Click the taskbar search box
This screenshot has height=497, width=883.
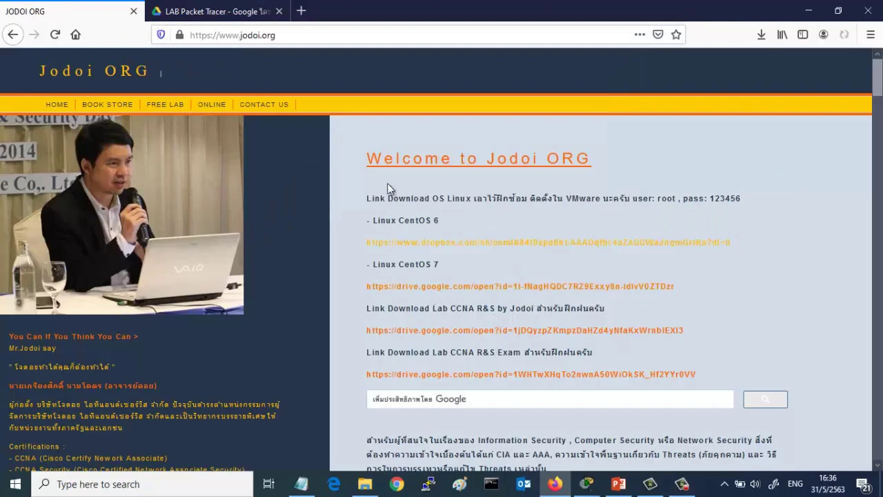click(142, 484)
